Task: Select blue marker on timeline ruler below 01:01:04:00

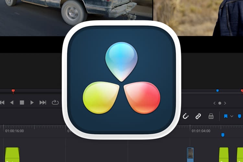Action: (223, 134)
